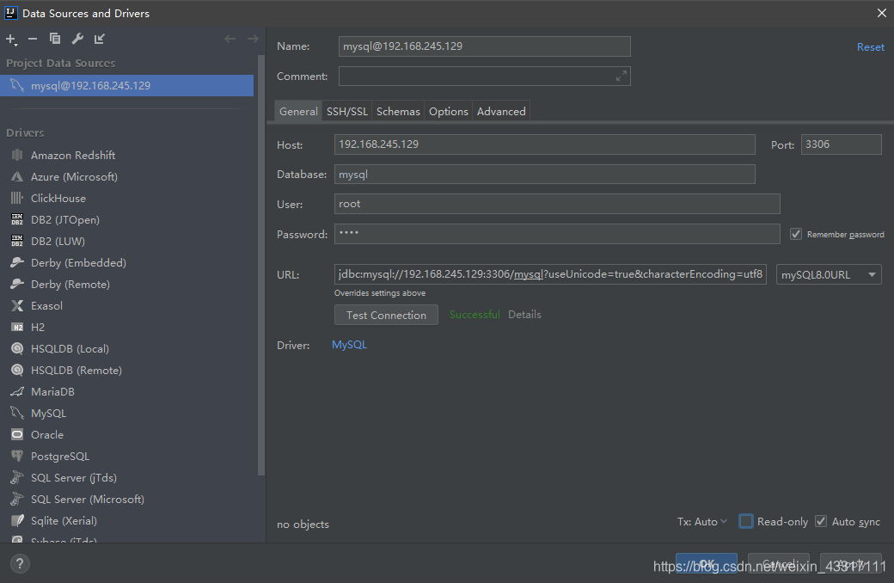Click the Duplicate data source icon

(x=55, y=39)
